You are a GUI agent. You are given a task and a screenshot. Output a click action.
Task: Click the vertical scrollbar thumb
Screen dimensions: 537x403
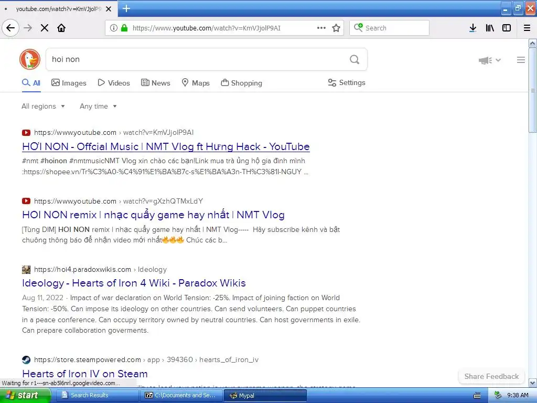coord(533,90)
